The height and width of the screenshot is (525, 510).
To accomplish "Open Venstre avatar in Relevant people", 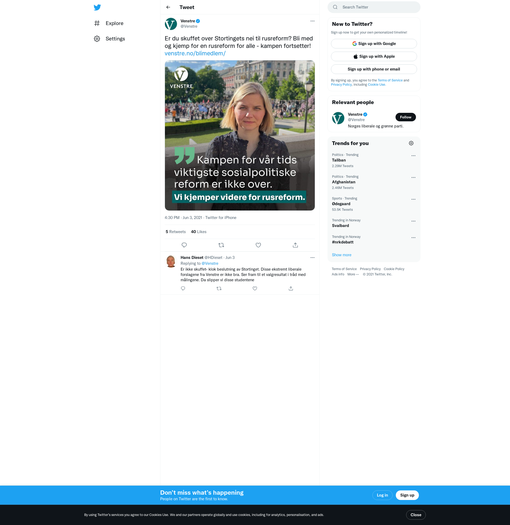I will pos(338,118).
